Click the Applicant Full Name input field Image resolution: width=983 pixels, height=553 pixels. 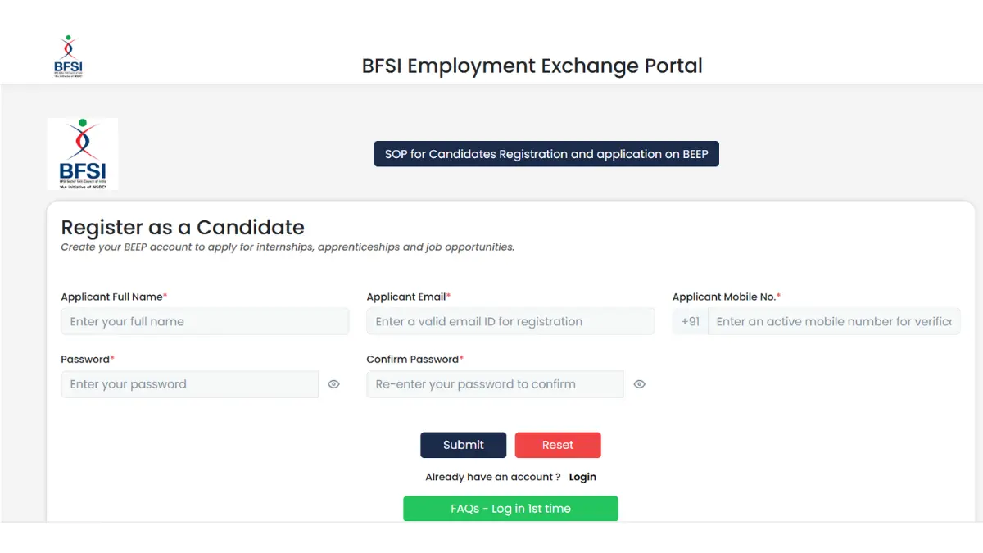tap(205, 321)
